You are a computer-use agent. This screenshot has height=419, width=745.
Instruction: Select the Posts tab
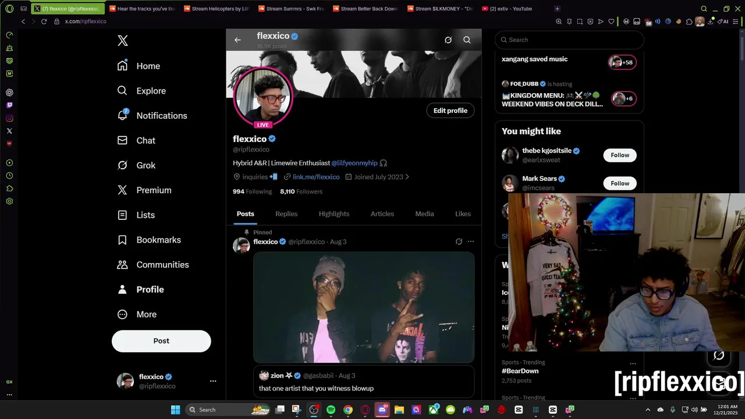point(245,214)
